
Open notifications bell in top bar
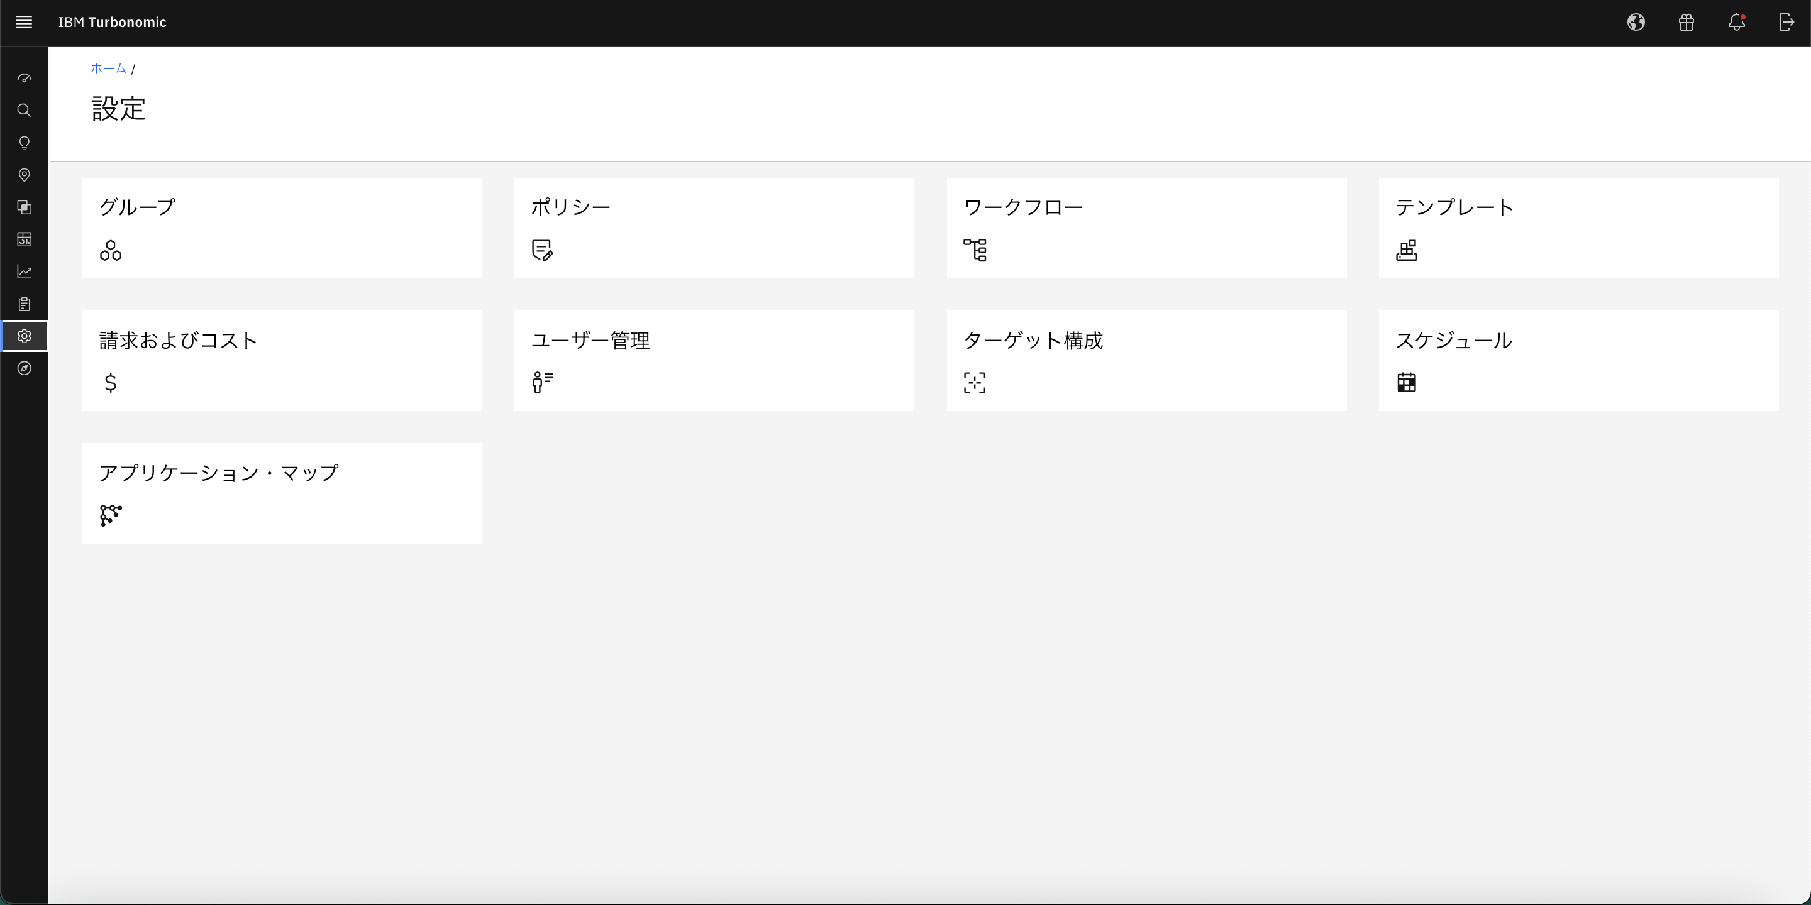pos(1736,23)
